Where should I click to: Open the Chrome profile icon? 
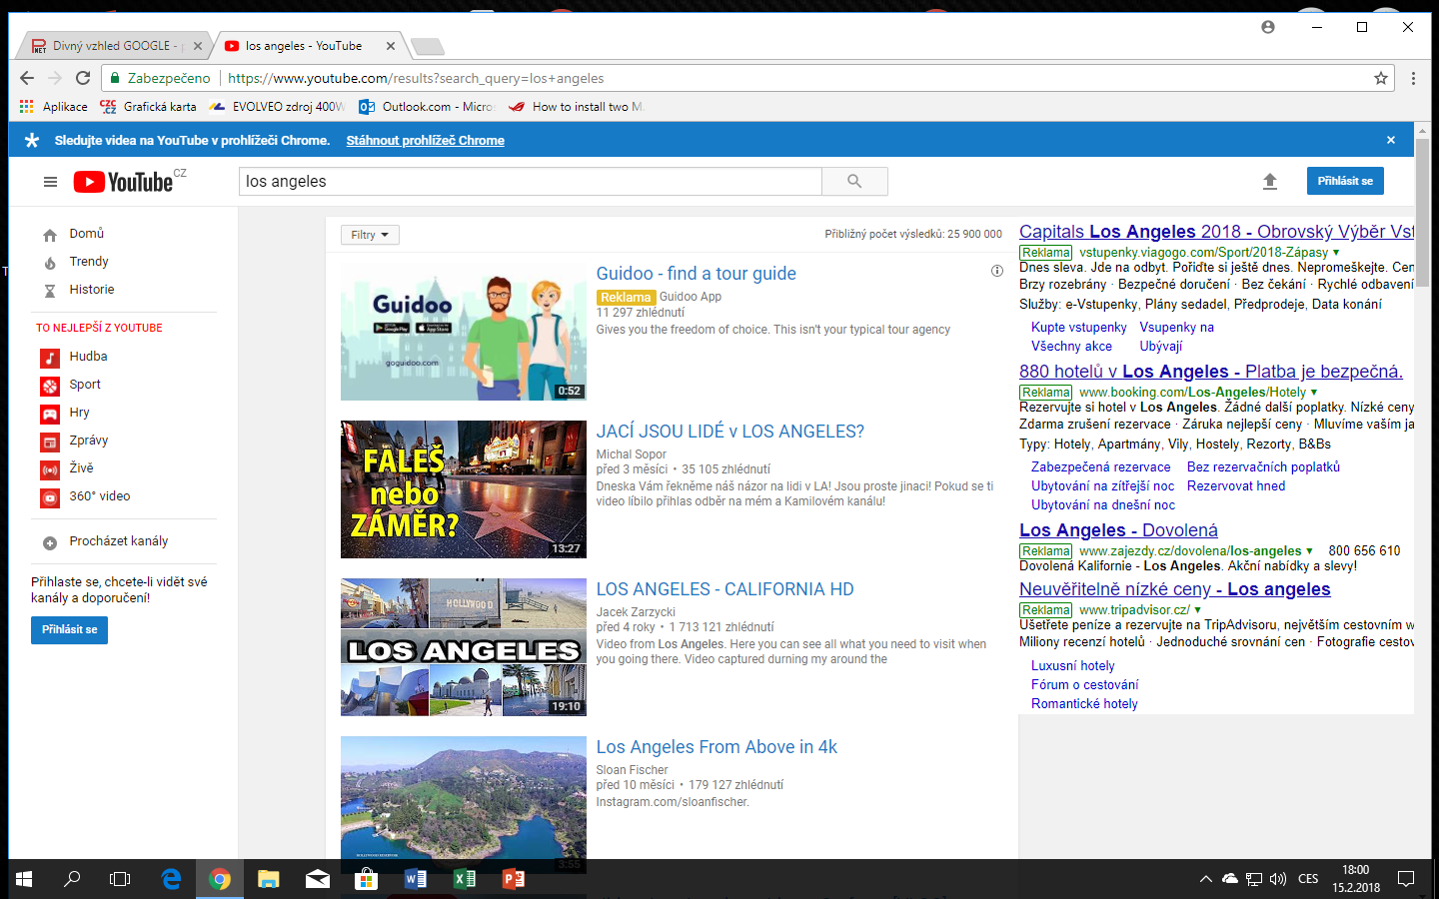[1268, 27]
